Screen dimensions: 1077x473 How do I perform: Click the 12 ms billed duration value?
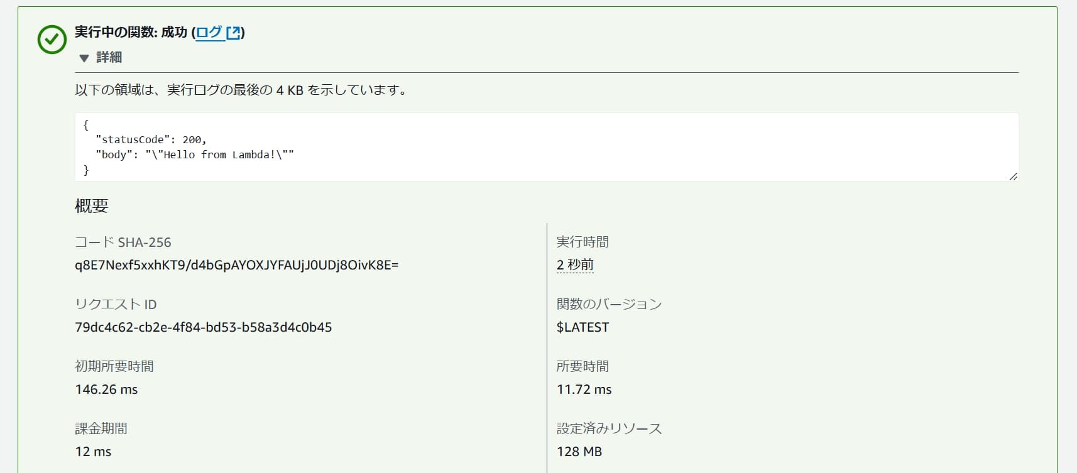click(93, 452)
